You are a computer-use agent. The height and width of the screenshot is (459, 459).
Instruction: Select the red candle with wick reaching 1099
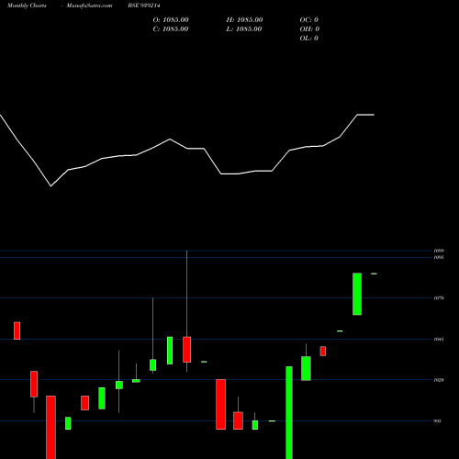187,350
